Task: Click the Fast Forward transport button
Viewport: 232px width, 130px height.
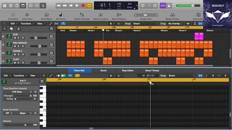Action: click(x=65, y=6)
